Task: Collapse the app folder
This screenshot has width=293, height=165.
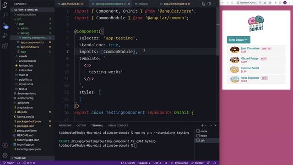Action: tap(33, 24)
